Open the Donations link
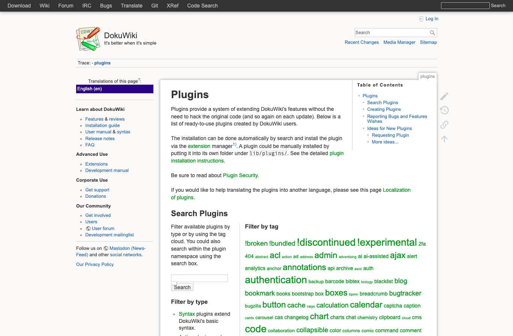Screen dimensions: 513x336 point(96,196)
